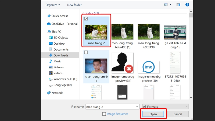Click the Open button
215x121 pixels.
pyautogui.click(x=153, y=114)
